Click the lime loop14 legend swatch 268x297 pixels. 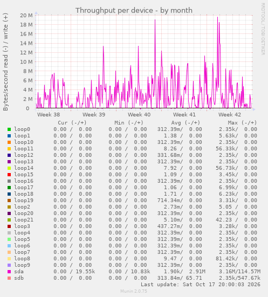point(9,168)
